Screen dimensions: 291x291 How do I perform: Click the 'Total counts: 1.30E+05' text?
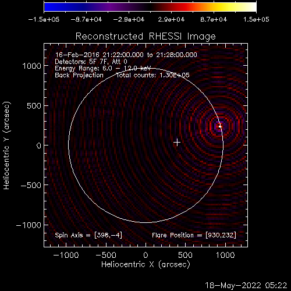pyautogui.click(x=152, y=75)
